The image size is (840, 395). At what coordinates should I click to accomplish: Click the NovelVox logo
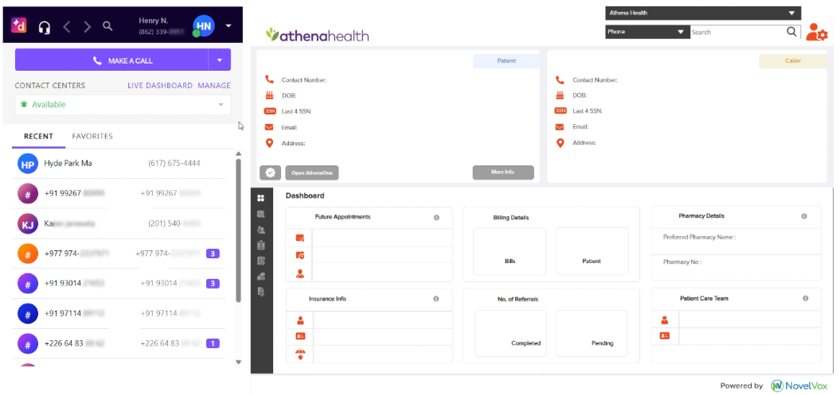coord(799,385)
